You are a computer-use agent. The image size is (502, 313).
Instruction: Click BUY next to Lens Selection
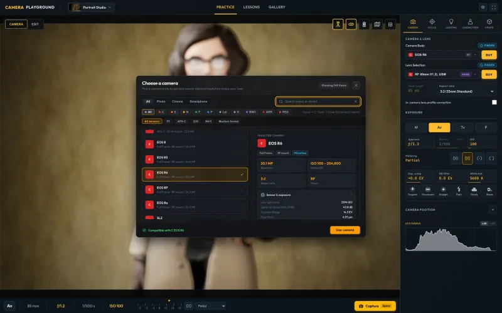pyautogui.click(x=489, y=74)
